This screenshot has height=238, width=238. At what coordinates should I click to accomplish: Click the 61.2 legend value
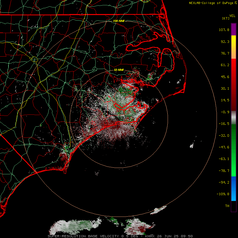pos(225,65)
